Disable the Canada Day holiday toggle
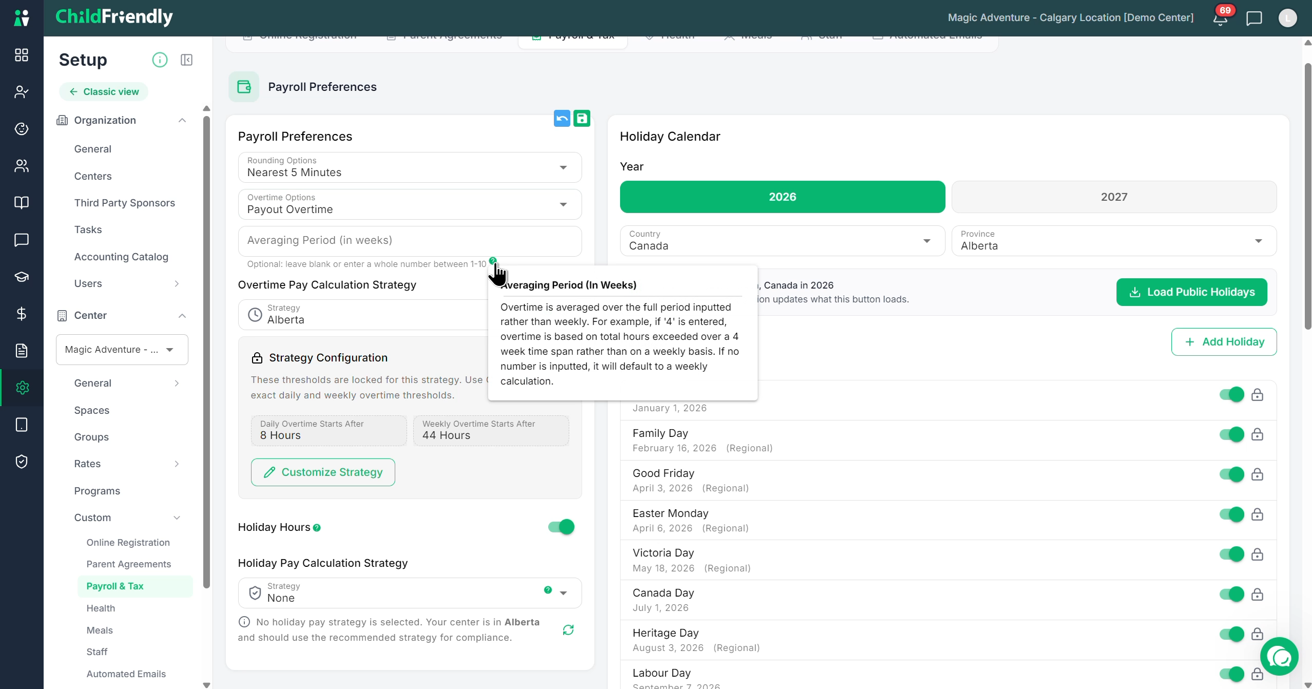This screenshot has width=1312, height=689. (x=1231, y=594)
